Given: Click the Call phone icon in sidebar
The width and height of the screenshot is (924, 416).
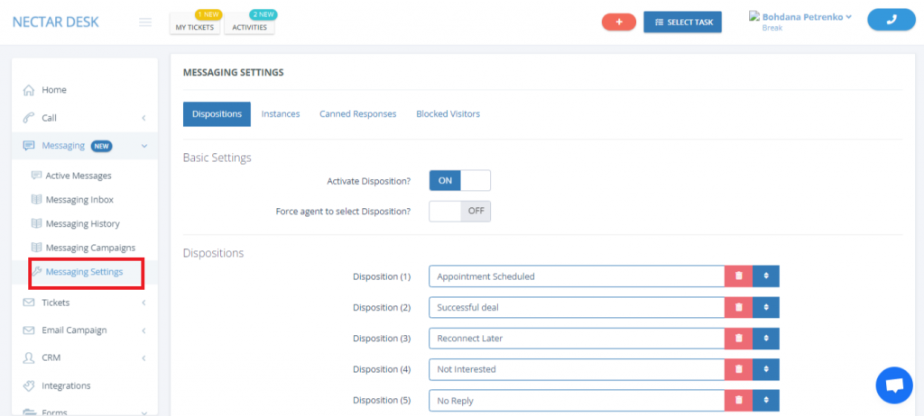Looking at the screenshot, I should coord(28,118).
